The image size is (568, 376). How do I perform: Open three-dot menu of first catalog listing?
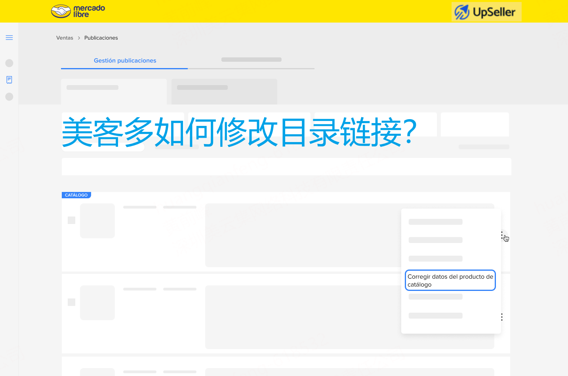point(502,235)
